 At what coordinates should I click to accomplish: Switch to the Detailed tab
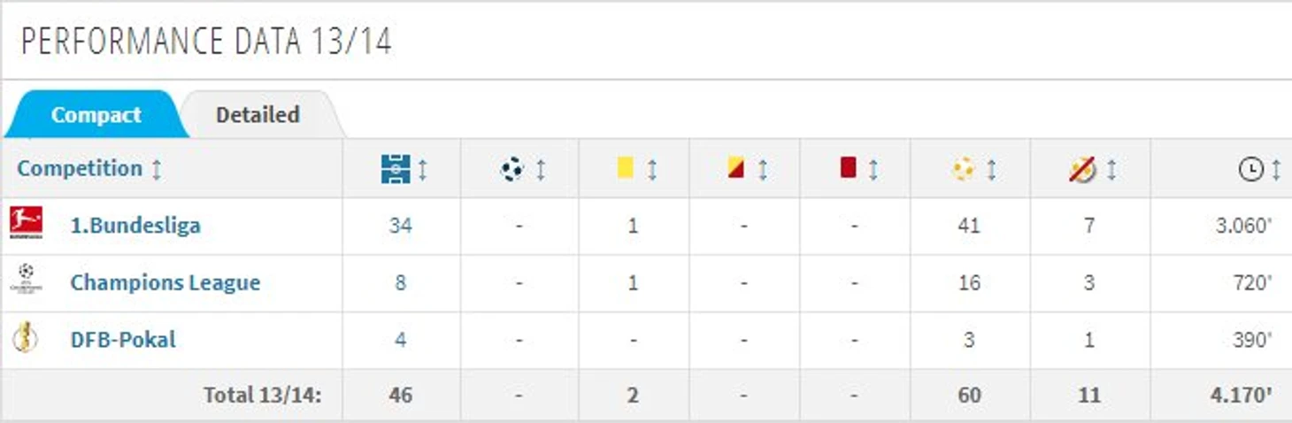tap(258, 114)
